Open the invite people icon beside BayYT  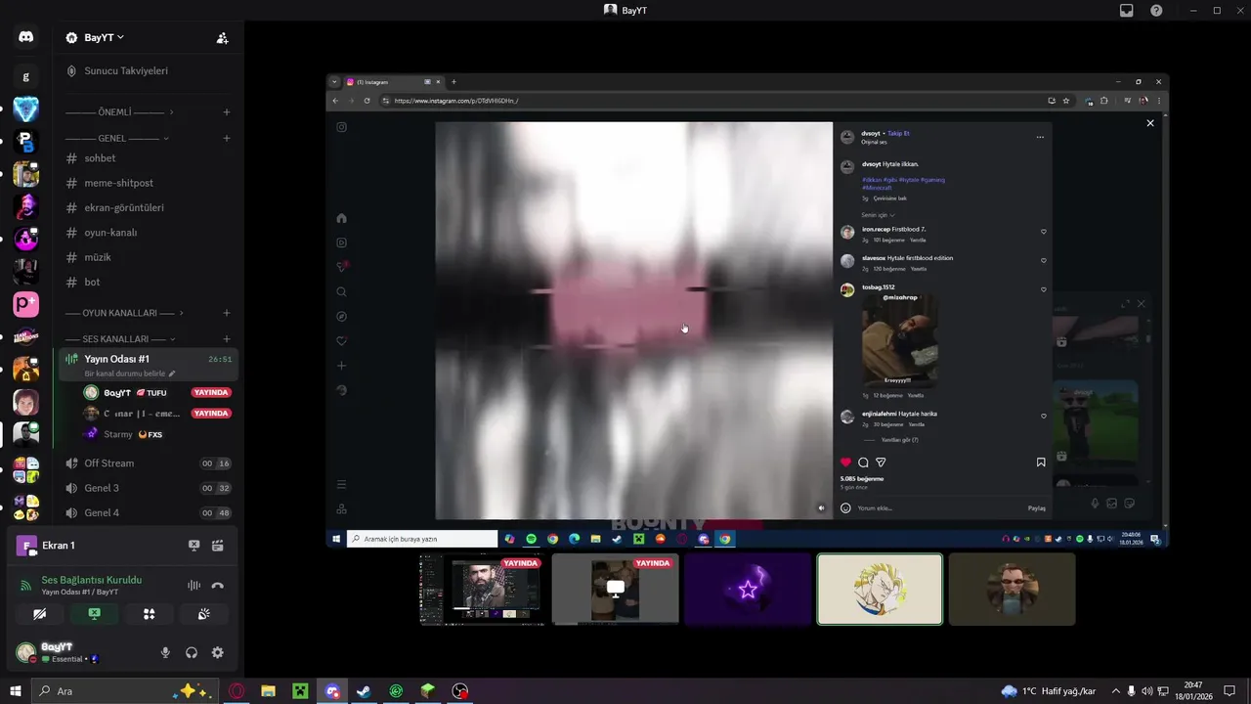point(222,38)
